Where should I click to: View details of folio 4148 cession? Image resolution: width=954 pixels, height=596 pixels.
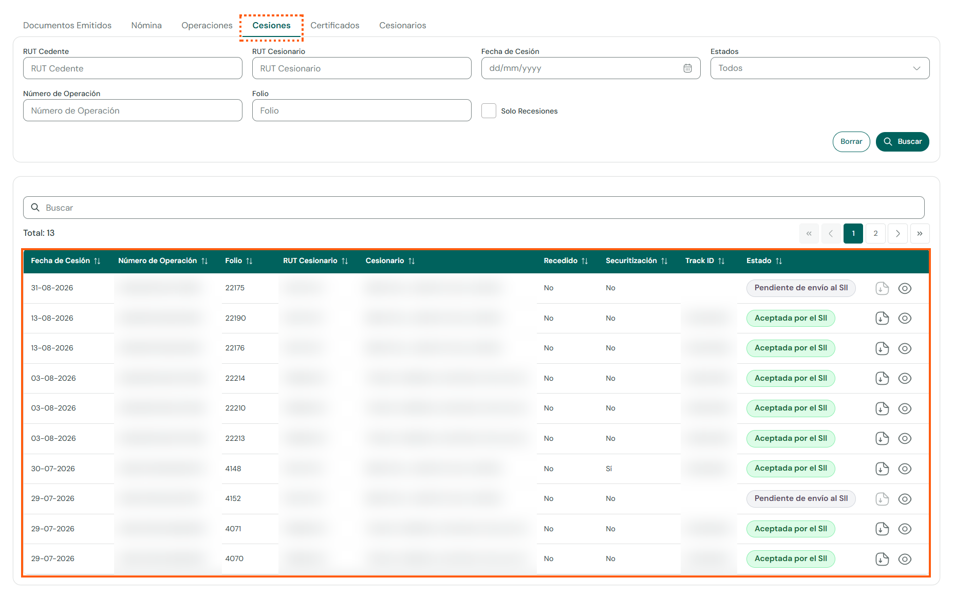coord(905,469)
